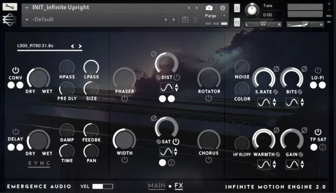The height and width of the screenshot is (193, 336).
Task: Click the Solo S button
Action: coord(237,8)
